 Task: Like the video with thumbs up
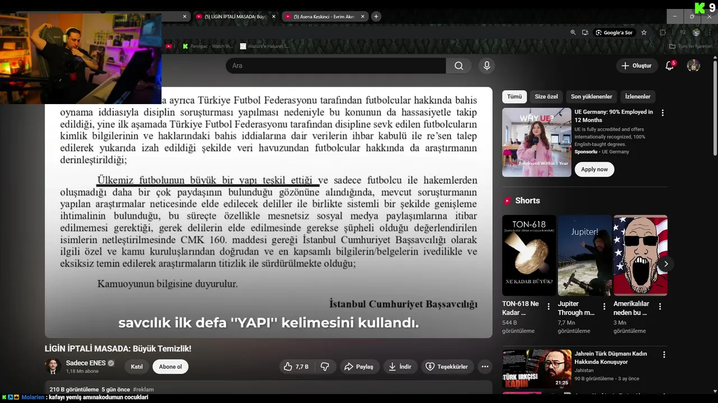click(x=296, y=367)
